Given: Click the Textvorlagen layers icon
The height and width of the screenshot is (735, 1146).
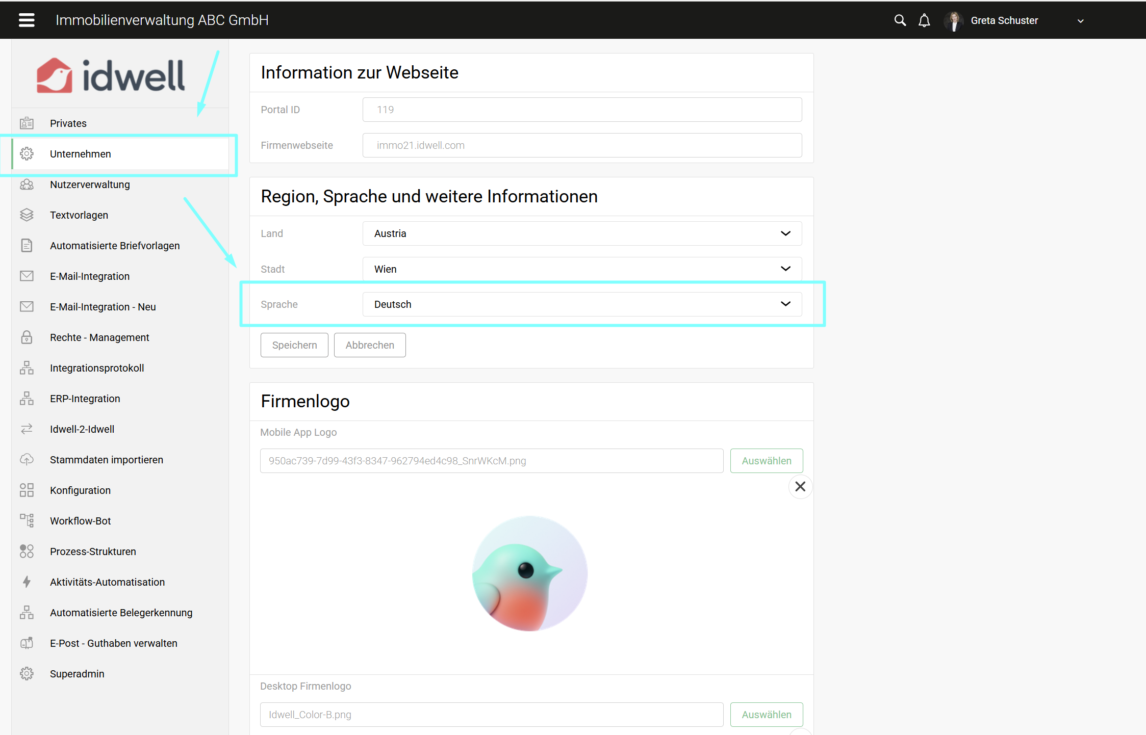Looking at the screenshot, I should [27, 215].
